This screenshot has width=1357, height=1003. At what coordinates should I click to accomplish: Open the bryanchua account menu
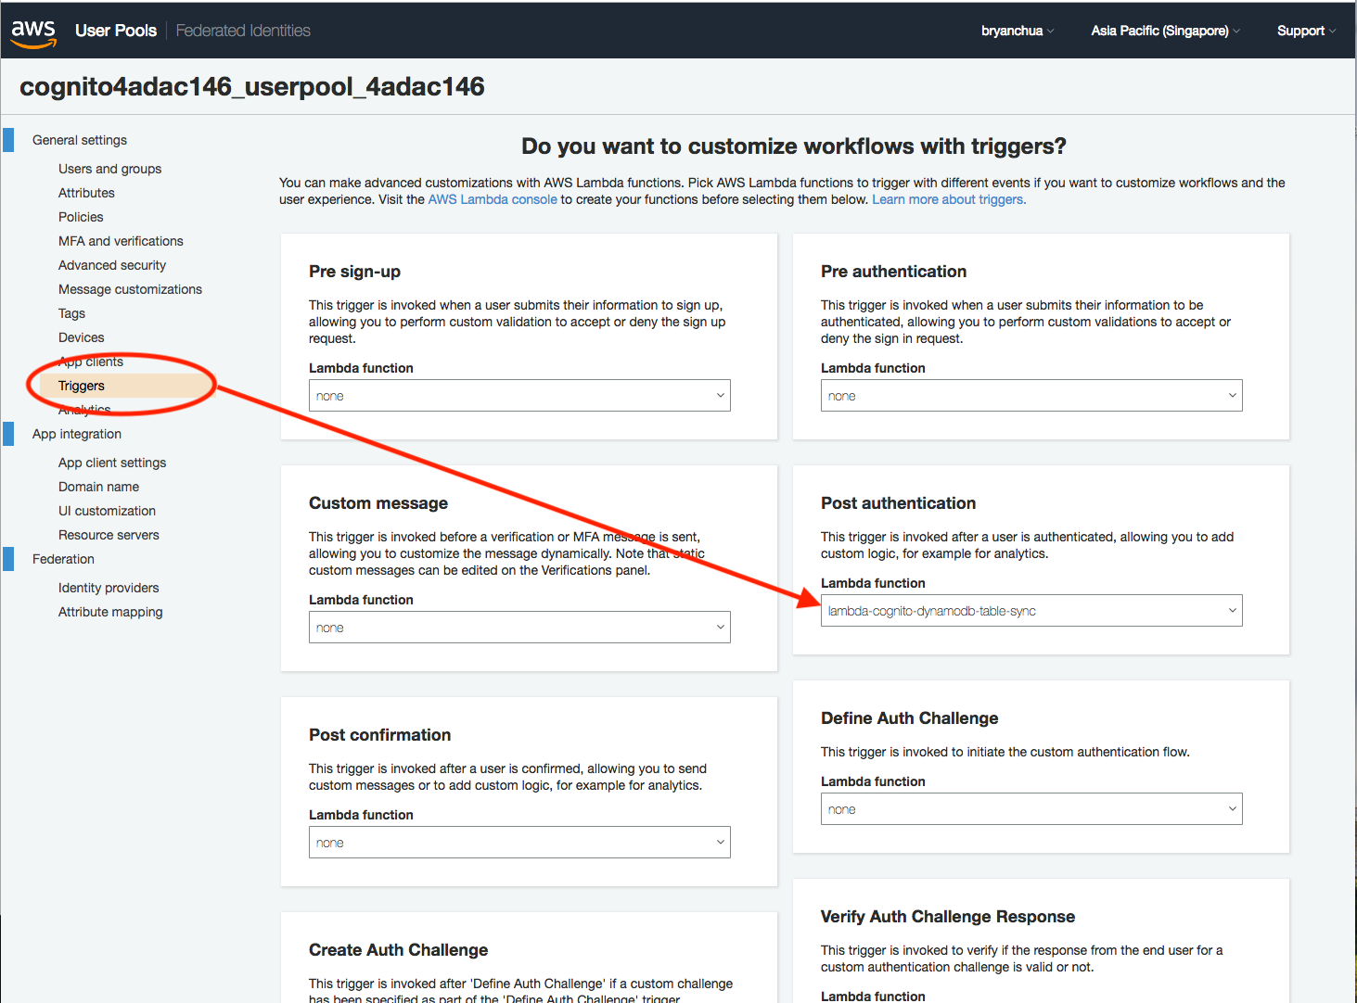click(x=1018, y=31)
